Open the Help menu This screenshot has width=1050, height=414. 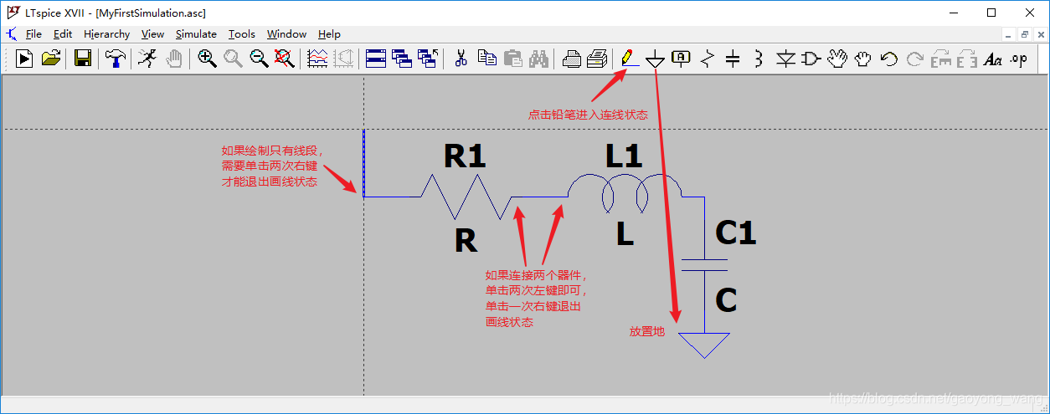(x=329, y=34)
